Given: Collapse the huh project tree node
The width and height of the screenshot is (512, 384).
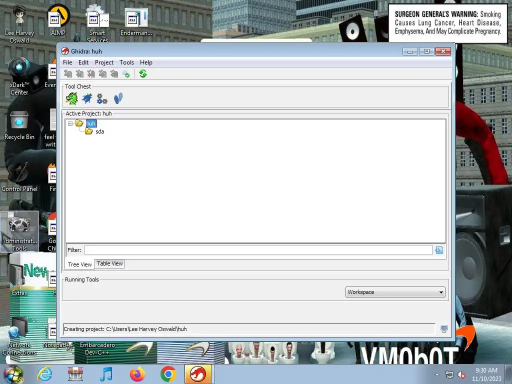Looking at the screenshot, I should coord(70,124).
